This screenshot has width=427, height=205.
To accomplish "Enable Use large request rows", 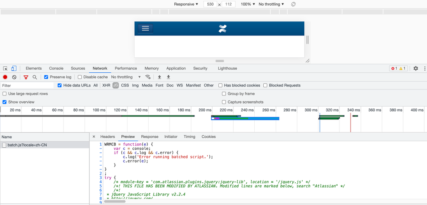I will point(4,93).
